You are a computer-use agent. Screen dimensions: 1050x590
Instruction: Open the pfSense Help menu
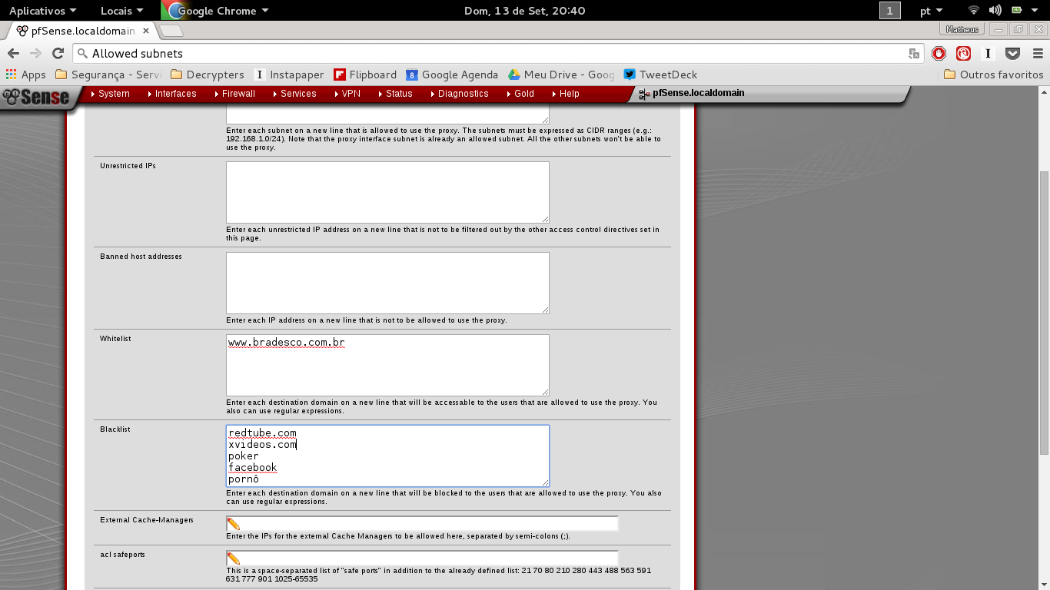tap(565, 94)
